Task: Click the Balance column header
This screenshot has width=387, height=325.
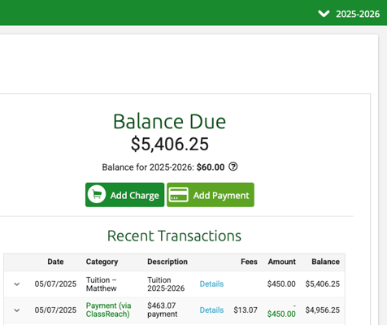Action: [x=325, y=262]
